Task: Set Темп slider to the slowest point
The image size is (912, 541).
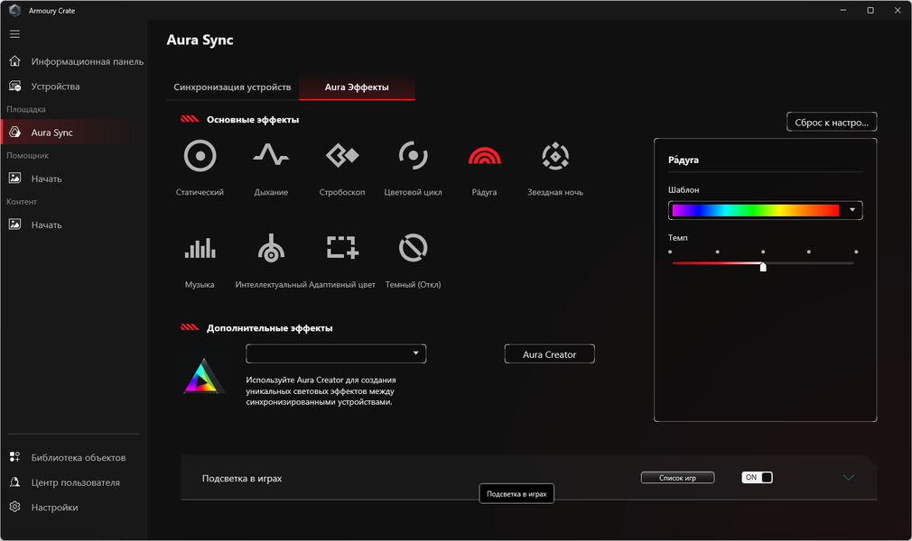Action: 670,252
